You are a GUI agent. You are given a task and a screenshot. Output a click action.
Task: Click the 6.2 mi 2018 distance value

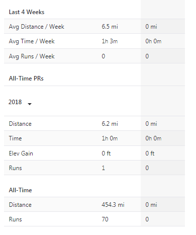[110, 124]
